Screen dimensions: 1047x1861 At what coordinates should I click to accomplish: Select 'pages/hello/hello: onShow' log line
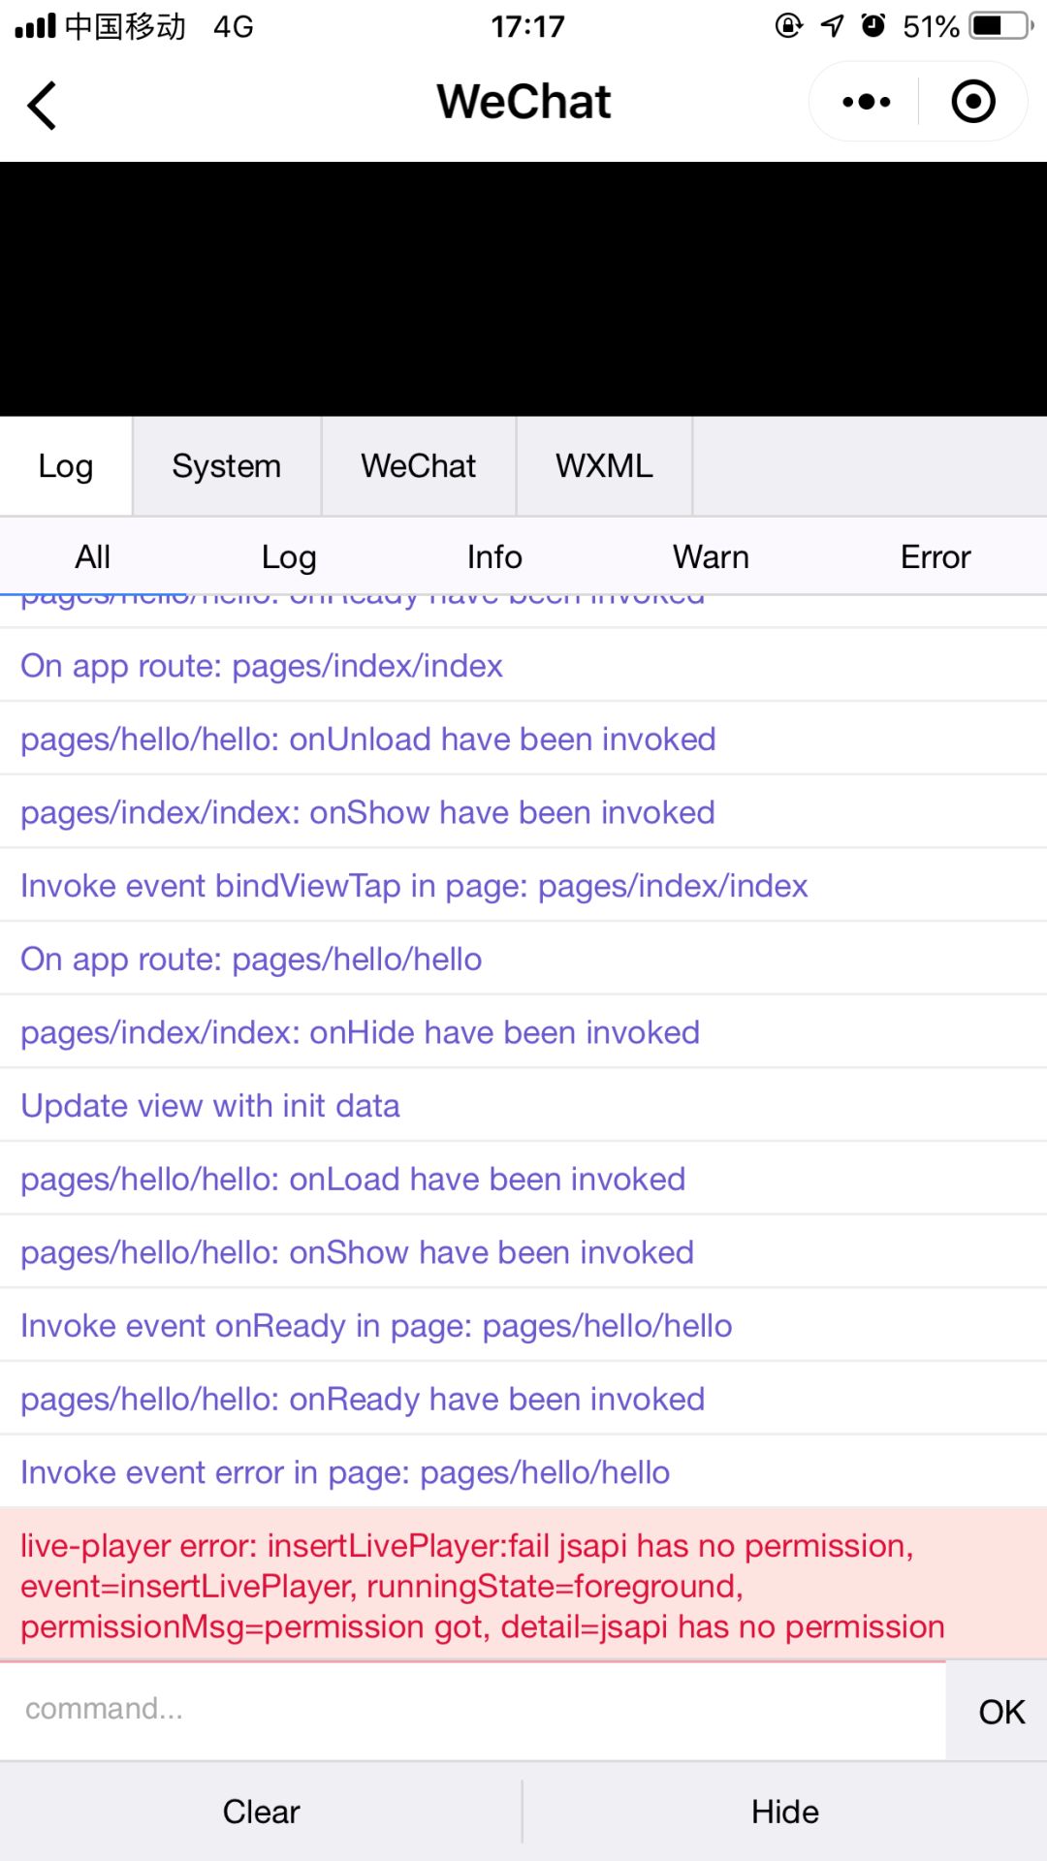click(x=523, y=1252)
